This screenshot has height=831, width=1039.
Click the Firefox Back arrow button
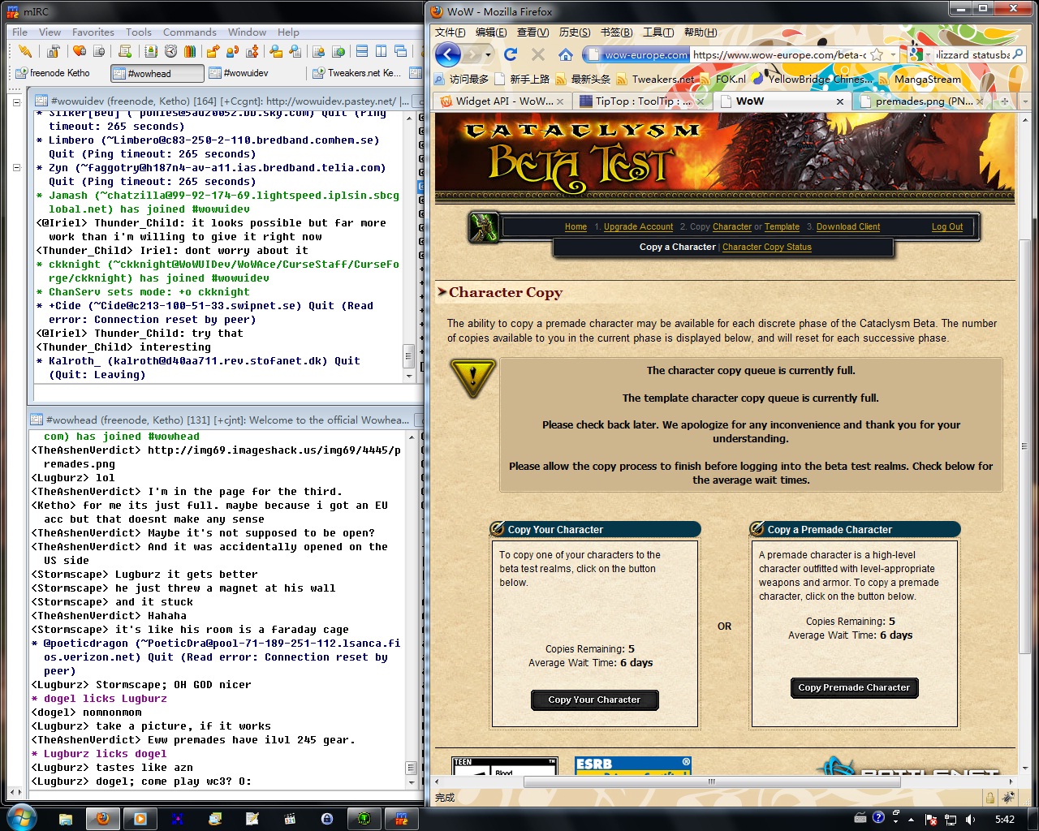pyautogui.click(x=448, y=54)
